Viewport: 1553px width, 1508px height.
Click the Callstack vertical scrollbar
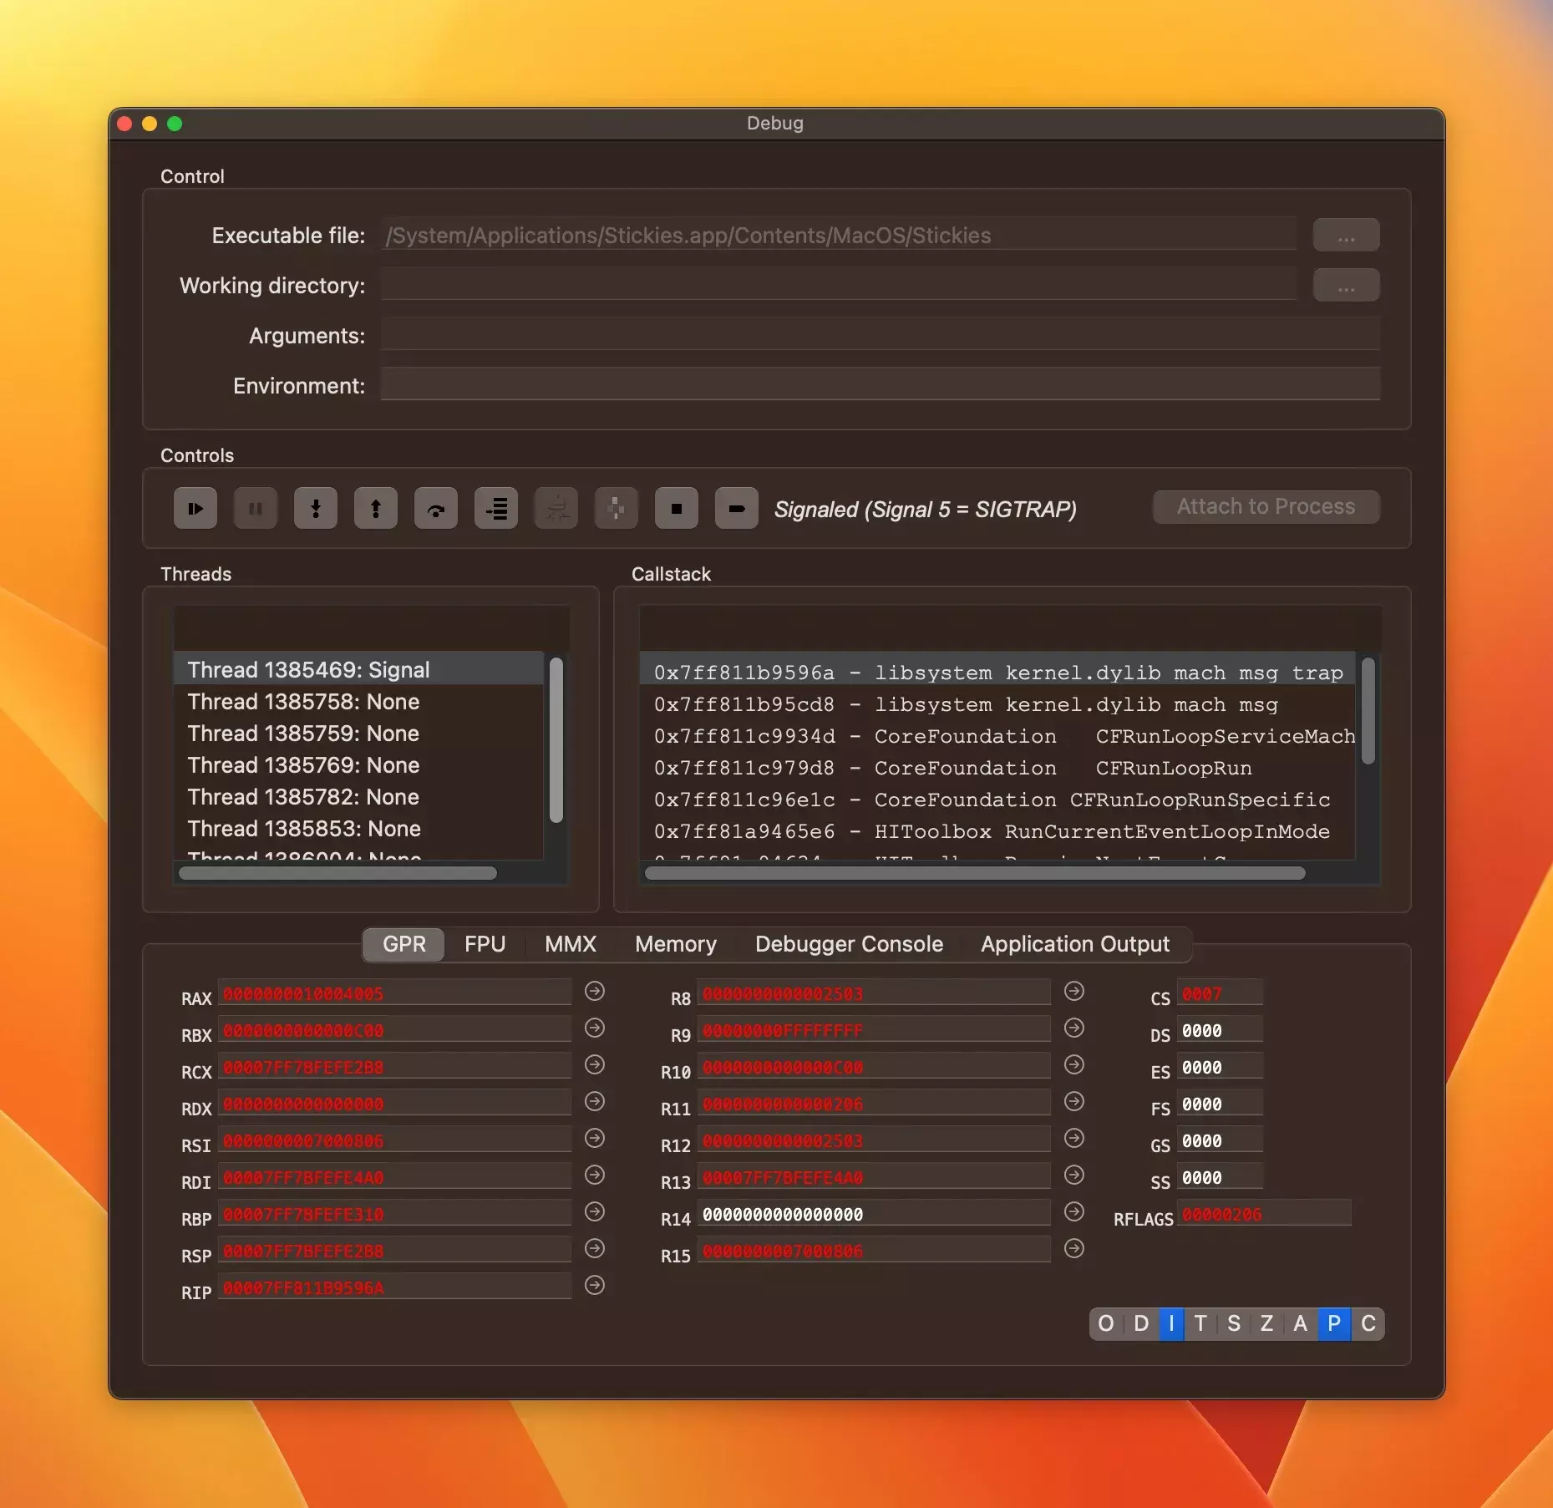1368,711
